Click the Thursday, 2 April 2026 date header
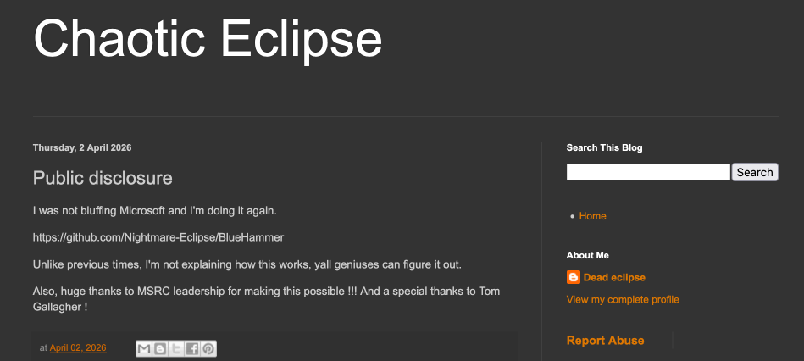804x361 pixels. pos(82,148)
